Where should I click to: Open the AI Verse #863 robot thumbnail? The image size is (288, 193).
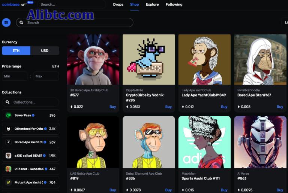point(260,142)
